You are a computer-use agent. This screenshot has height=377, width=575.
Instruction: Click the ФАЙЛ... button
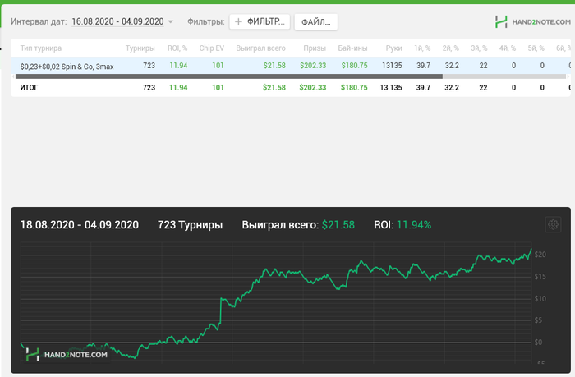pos(315,22)
